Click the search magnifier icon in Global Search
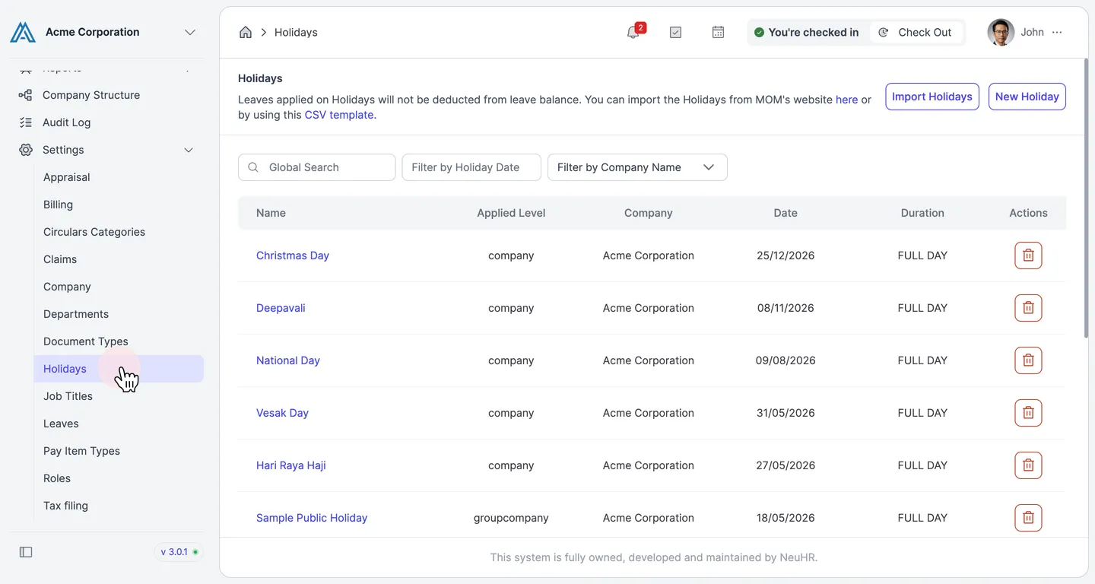The width and height of the screenshot is (1095, 584). point(254,167)
